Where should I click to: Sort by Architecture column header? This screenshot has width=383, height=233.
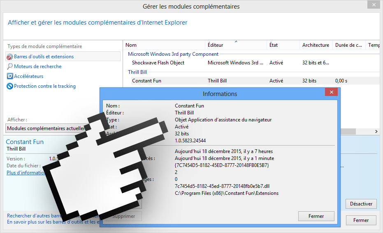coord(316,45)
